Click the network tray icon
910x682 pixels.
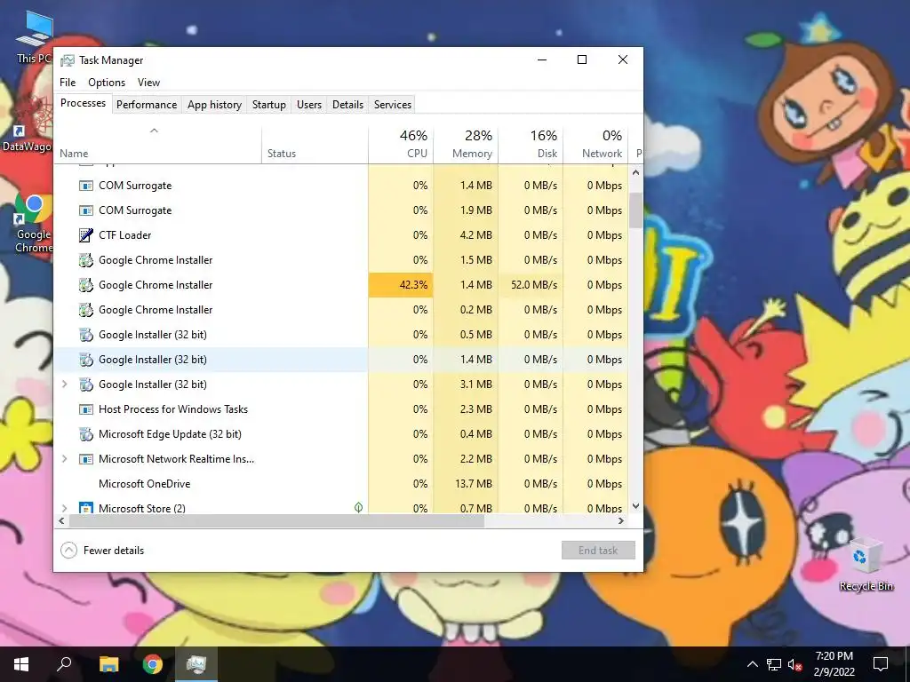(x=774, y=664)
